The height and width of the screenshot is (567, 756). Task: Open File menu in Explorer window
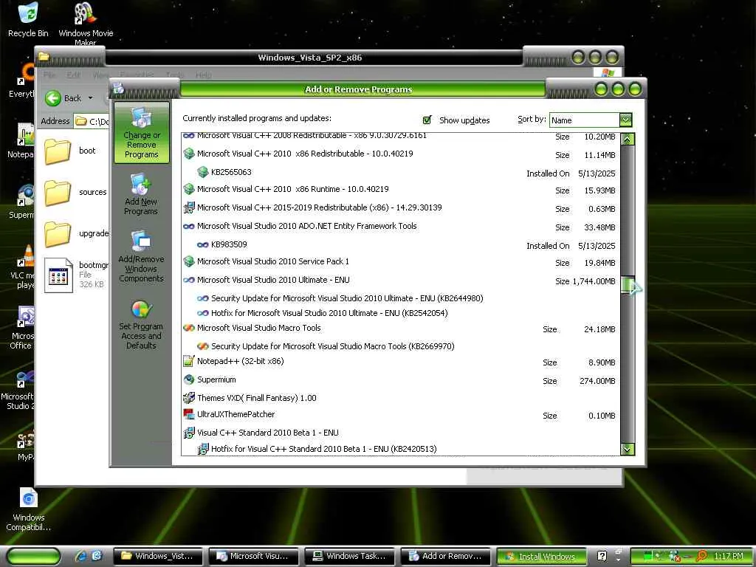(x=49, y=75)
